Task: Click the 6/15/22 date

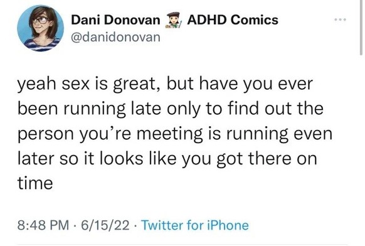Action: click(105, 225)
